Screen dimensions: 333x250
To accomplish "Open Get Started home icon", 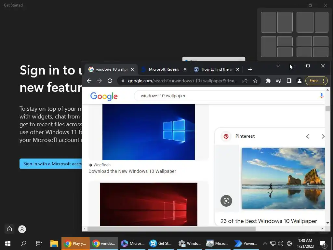I will coord(9,229).
